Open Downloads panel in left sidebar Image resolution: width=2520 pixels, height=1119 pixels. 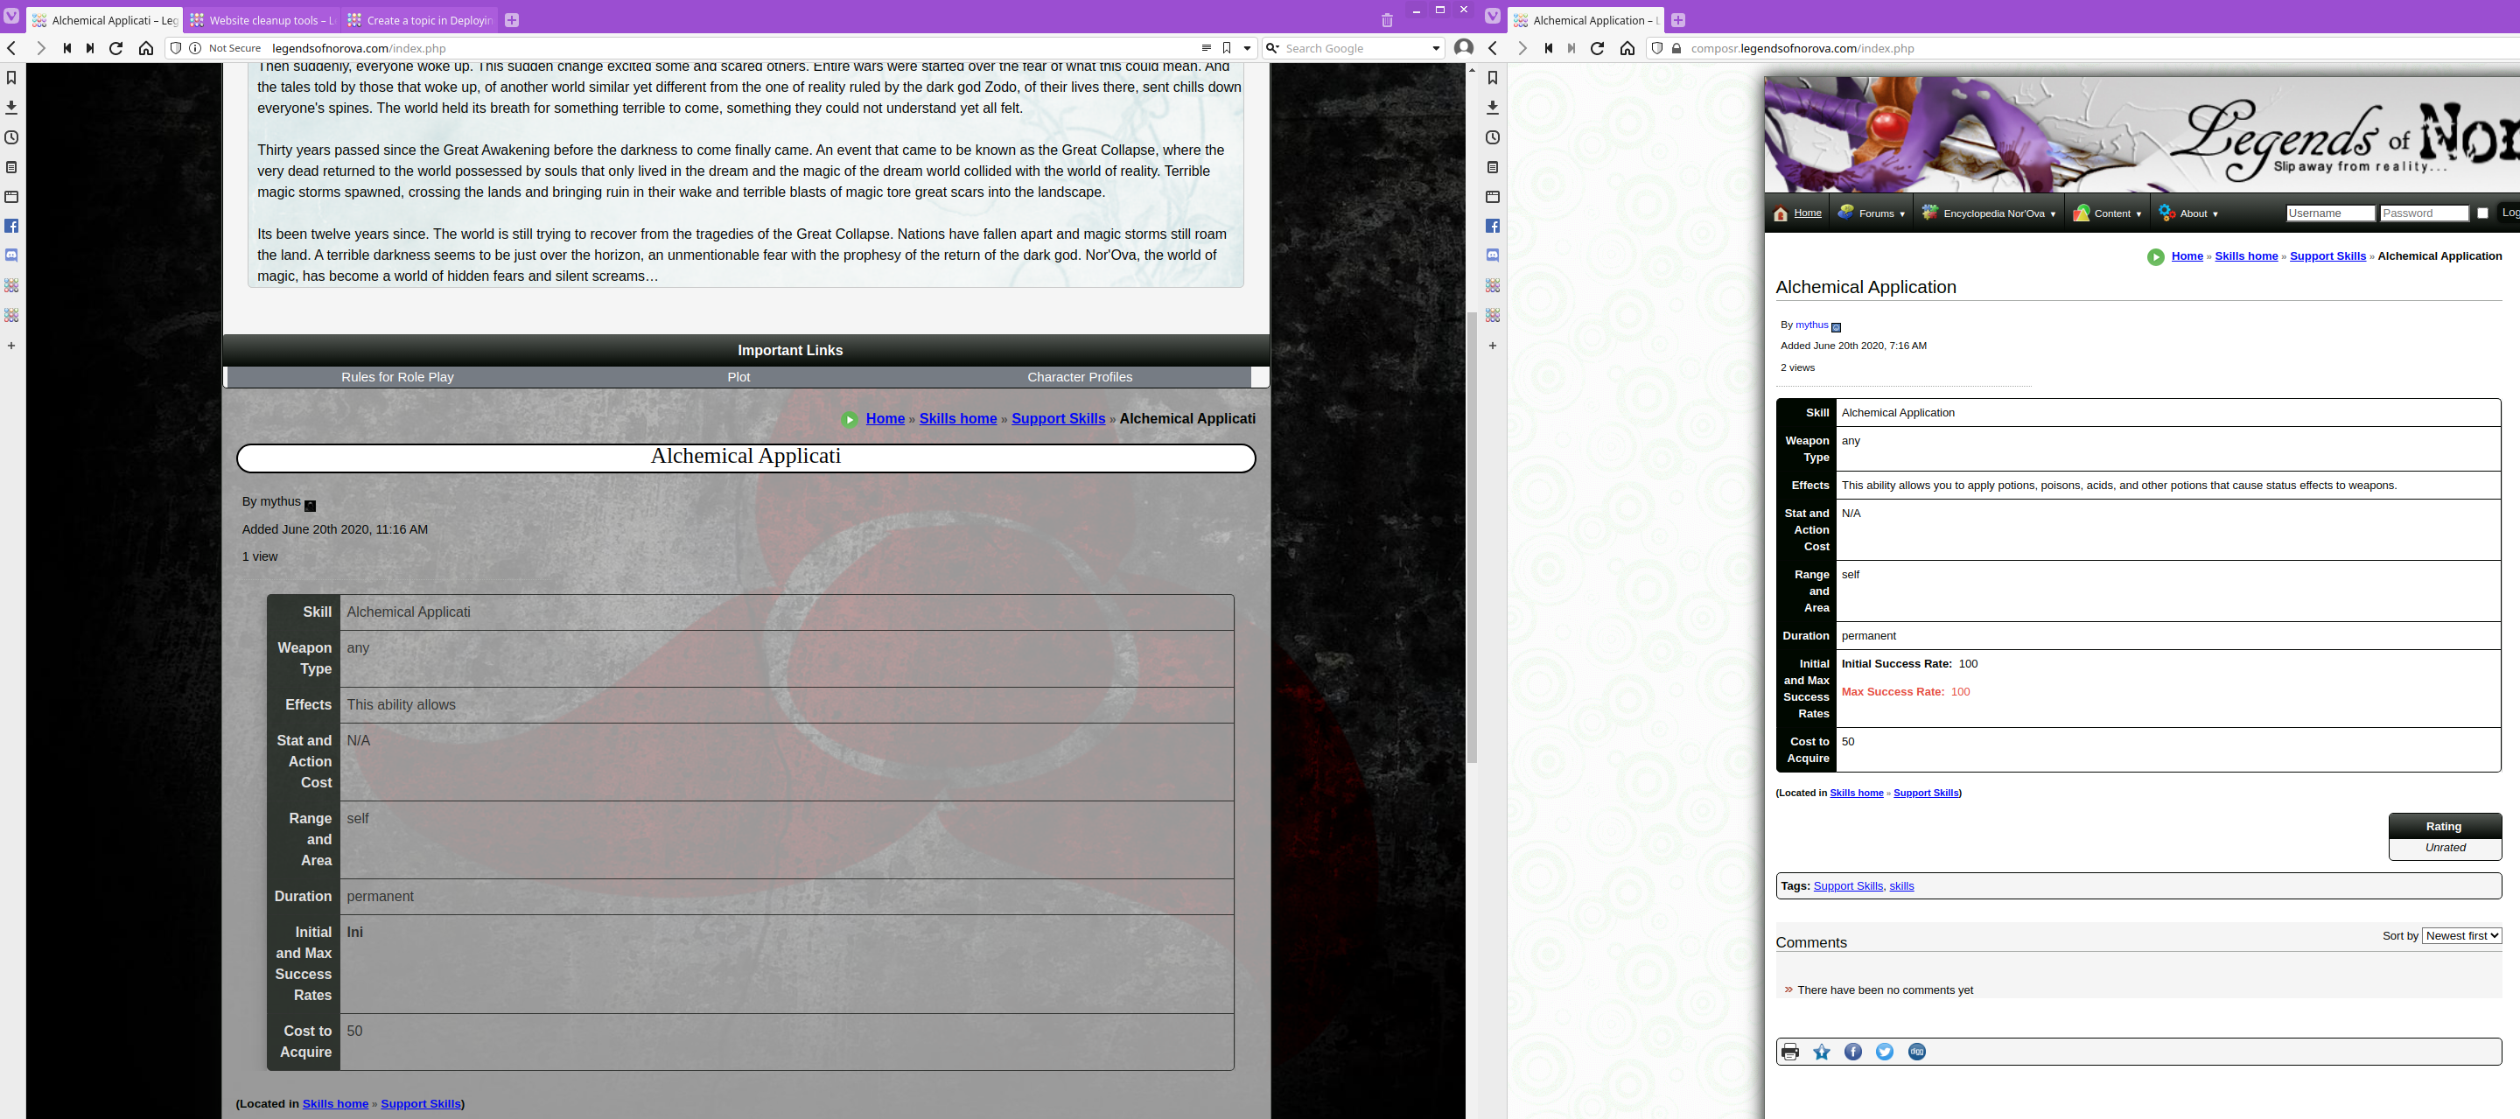click(11, 108)
